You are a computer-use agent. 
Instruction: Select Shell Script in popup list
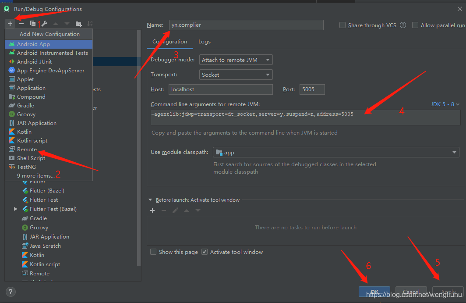tap(49, 158)
